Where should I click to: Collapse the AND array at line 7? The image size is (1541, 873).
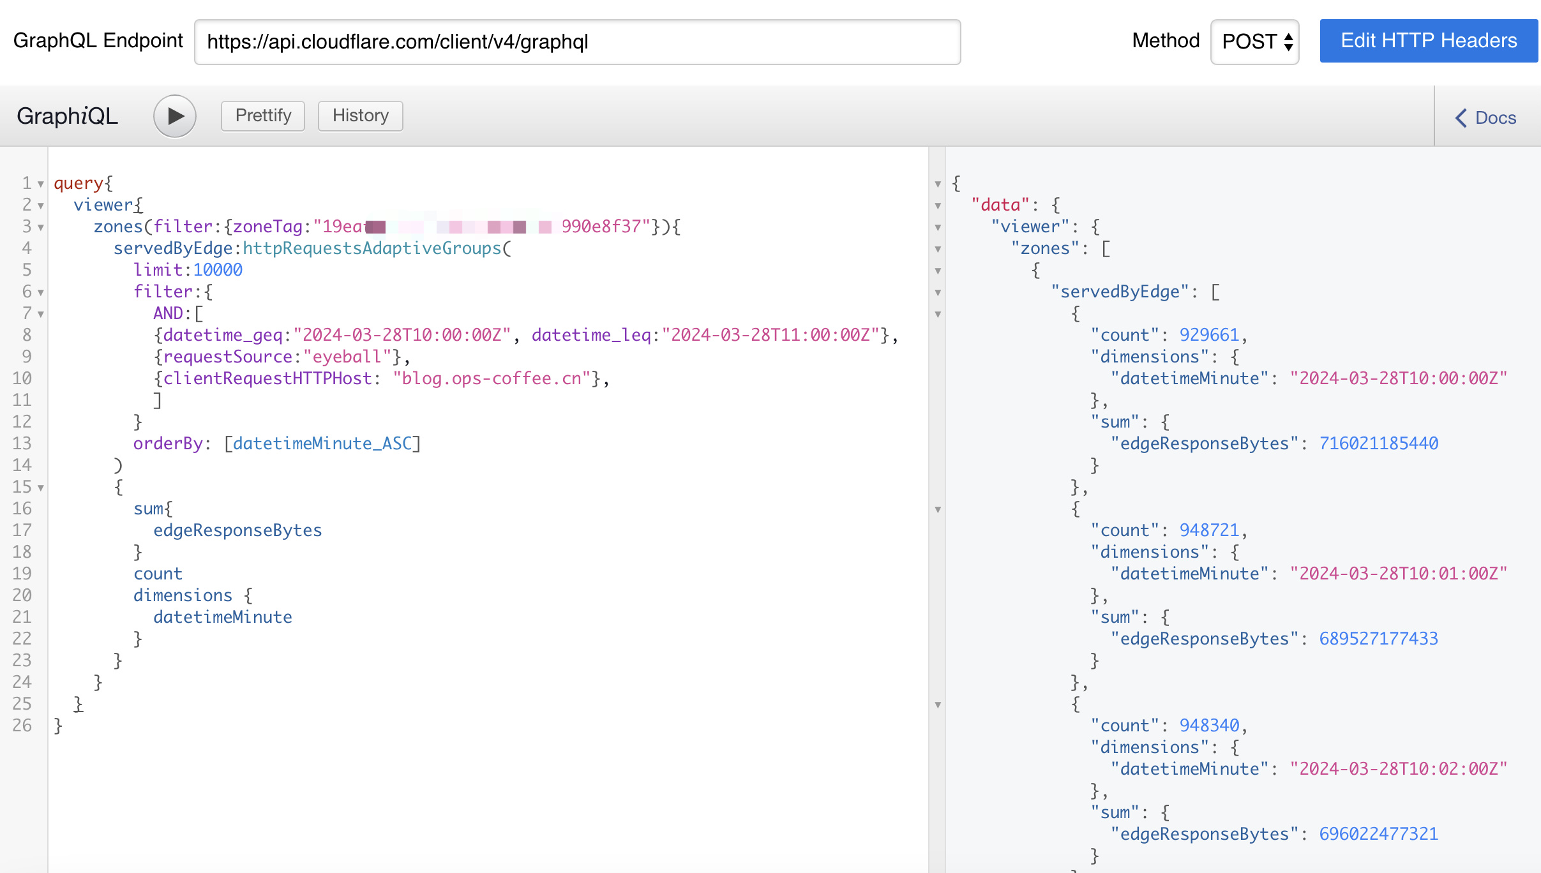tap(41, 315)
